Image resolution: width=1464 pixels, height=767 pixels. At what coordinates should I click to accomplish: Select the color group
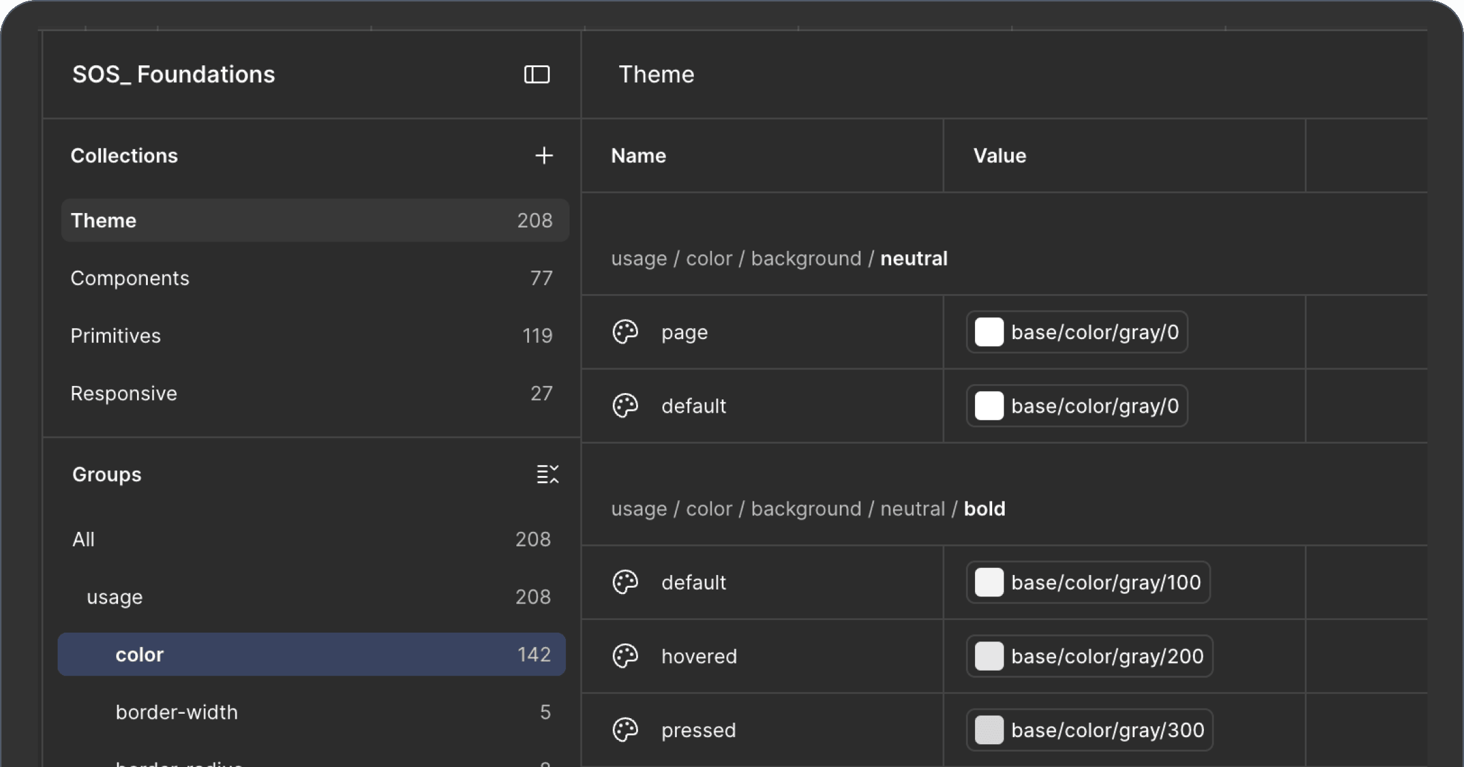click(311, 654)
